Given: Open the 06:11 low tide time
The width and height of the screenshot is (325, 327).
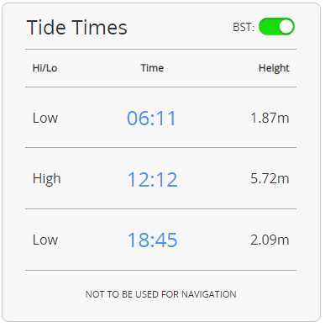Looking at the screenshot, I should point(151,118).
